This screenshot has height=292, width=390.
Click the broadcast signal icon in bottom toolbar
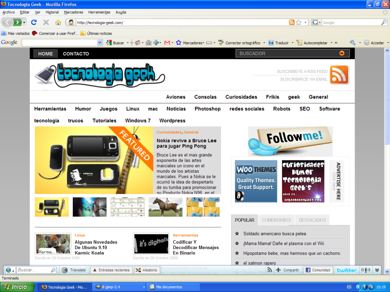[366, 270]
